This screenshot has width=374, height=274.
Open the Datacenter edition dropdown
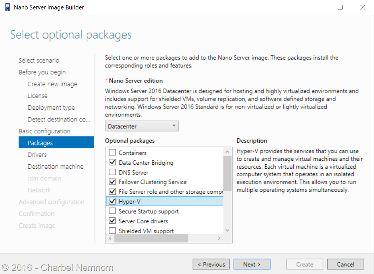coord(142,126)
